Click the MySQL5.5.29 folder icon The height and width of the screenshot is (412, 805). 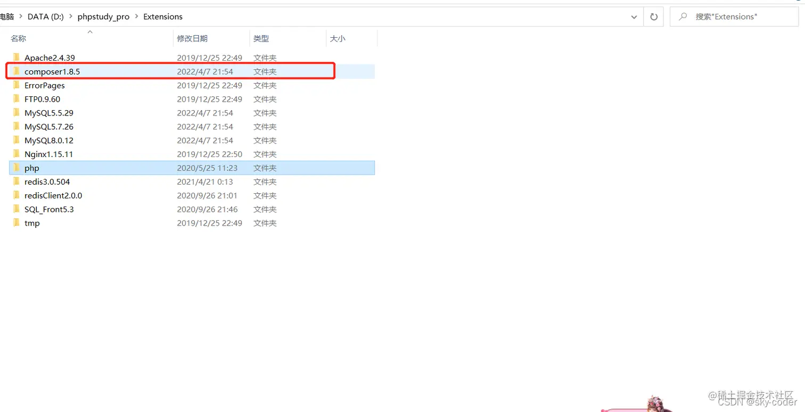pos(16,113)
